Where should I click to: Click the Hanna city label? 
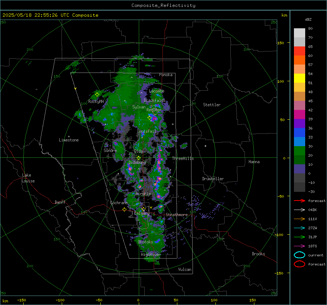(x=254, y=162)
